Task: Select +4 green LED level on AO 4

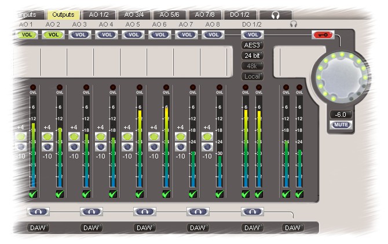Action: click(x=101, y=136)
